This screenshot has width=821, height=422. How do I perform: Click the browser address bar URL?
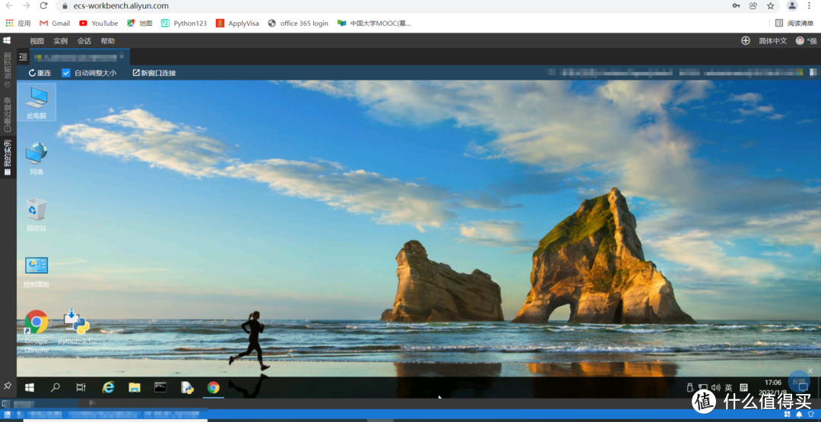point(122,6)
